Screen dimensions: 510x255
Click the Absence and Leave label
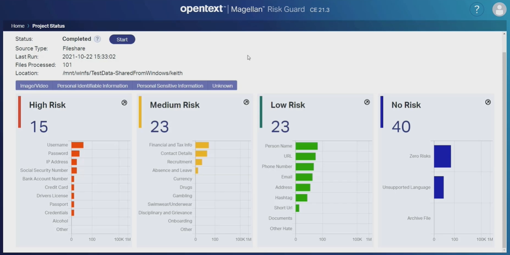click(x=172, y=170)
